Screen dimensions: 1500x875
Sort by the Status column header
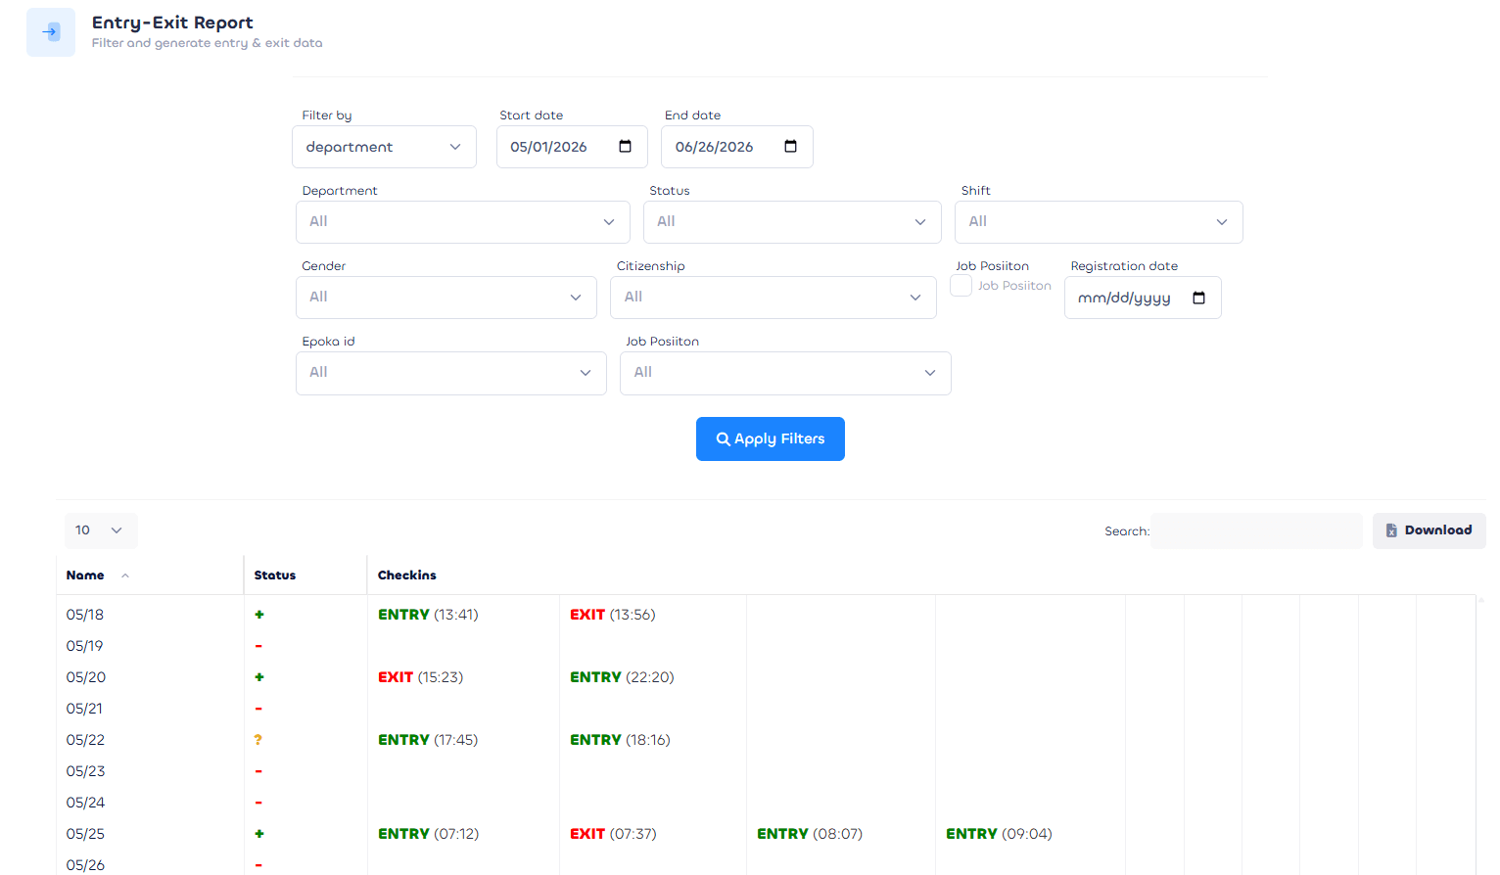(x=275, y=576)
